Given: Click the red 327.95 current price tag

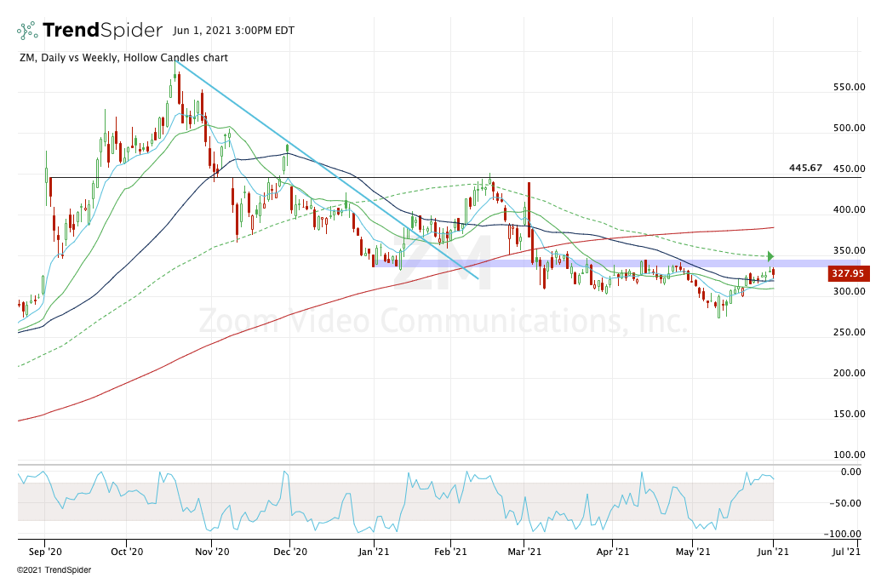Looking at the screenshot, I should tap(849, 274).
